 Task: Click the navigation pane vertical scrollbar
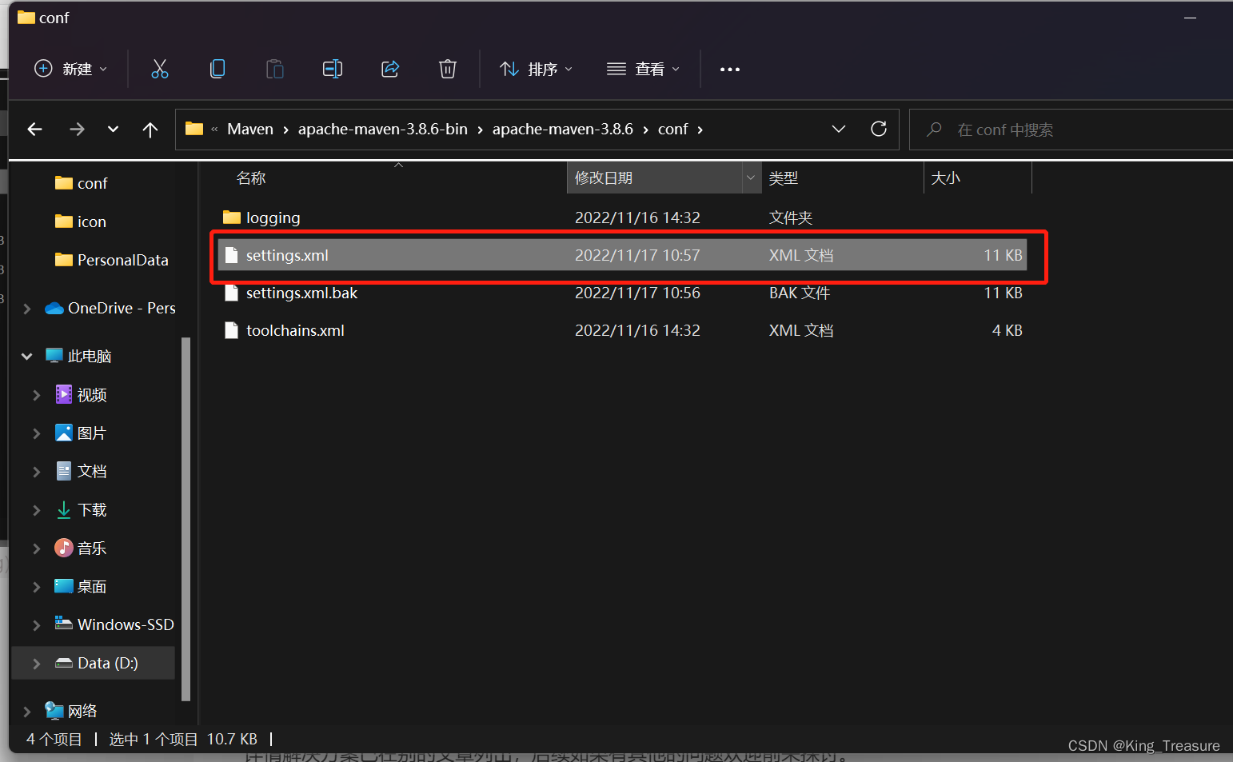click(x=186, y=518)
